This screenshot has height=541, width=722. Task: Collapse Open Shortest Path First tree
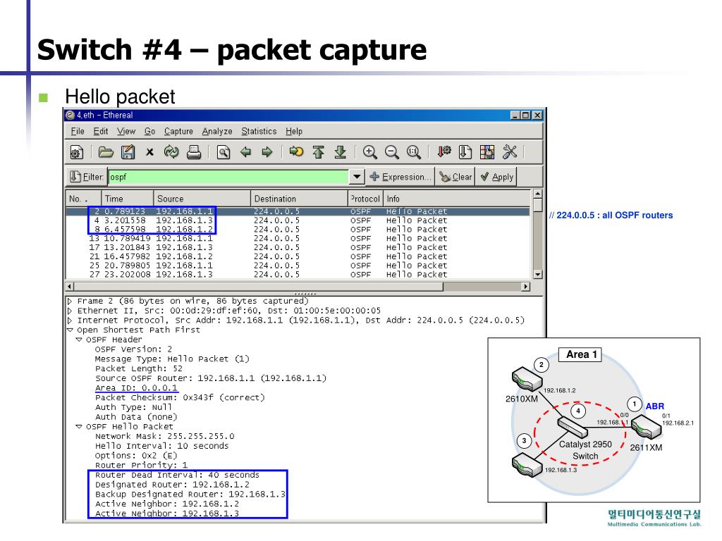click(x=70, y=330)
